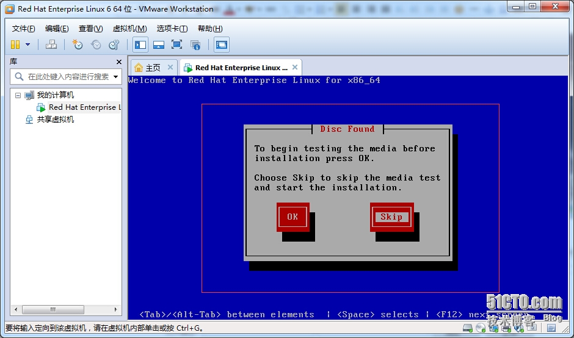Send Ctrl+Alt+Del via the keyboard keys icon

51,45
